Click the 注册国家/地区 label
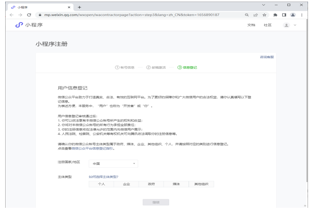This screenshot has height=211, width=314. [x=69, y=162]
